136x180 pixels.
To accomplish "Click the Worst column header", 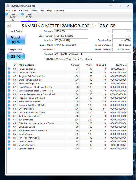I will point(89,65).
